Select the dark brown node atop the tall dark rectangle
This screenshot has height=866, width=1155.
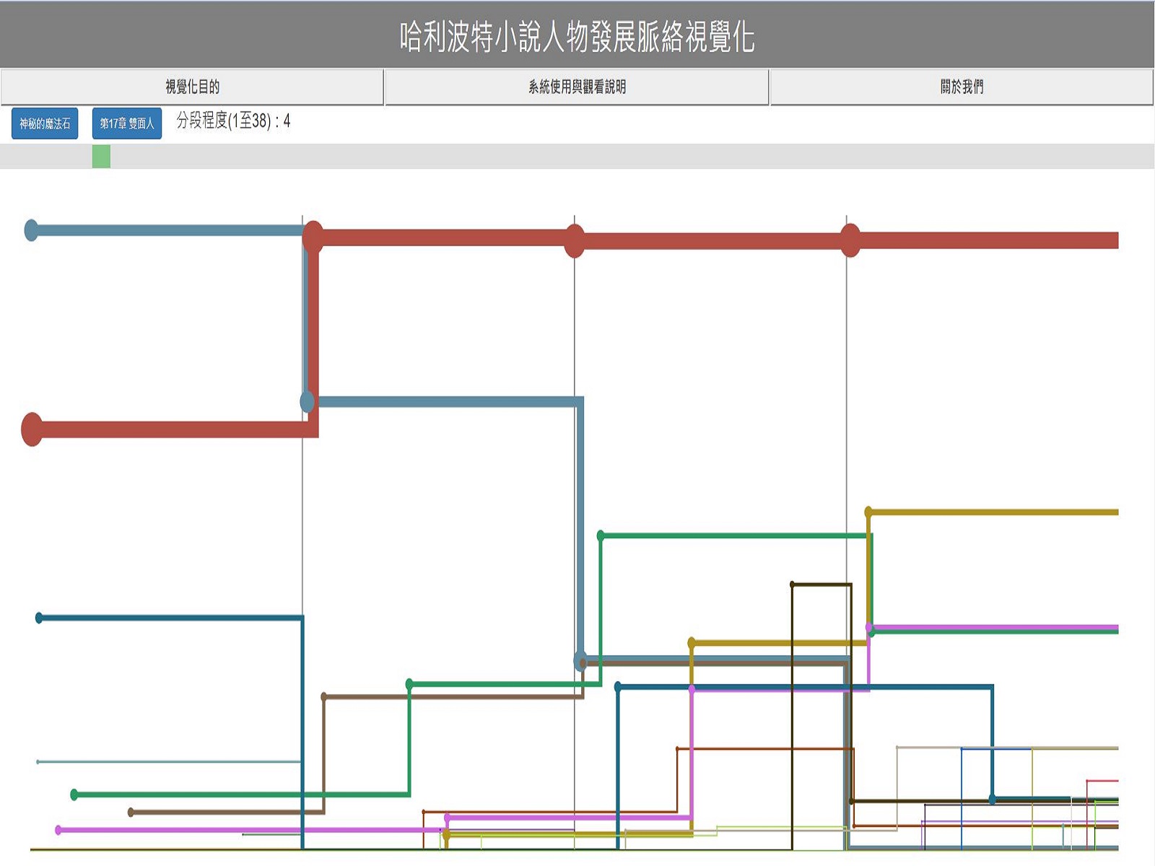tap(792, 585)
